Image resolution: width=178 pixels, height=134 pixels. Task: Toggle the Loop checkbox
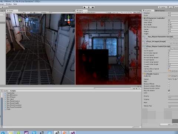tap(169, 93)
